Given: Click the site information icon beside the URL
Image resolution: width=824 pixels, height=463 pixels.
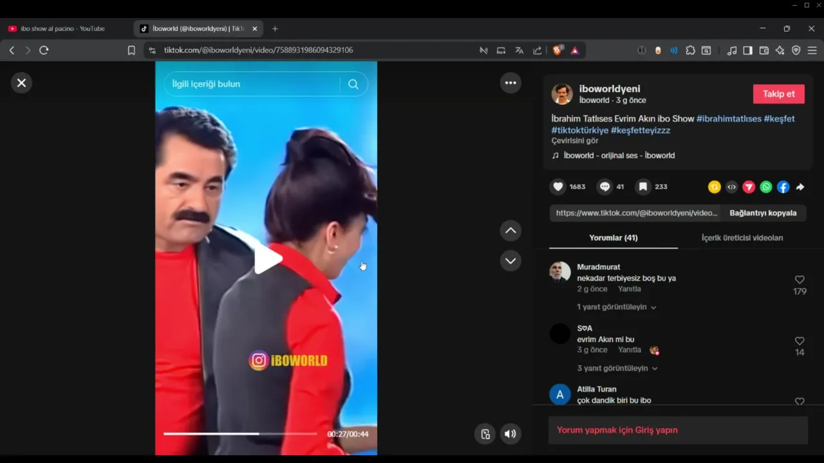Looking at the screenshot, I should [151, 50].
